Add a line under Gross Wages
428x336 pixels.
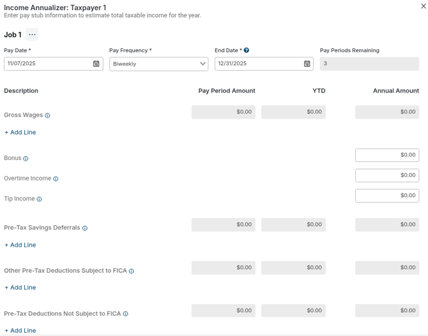[x=20, y=133]
